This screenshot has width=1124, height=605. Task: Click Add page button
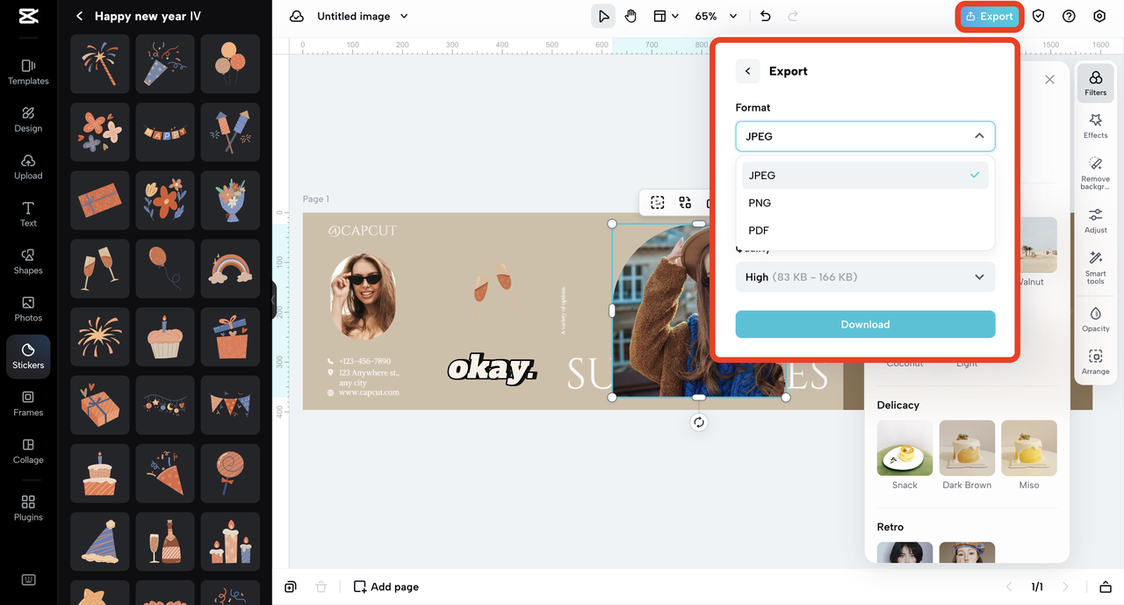click(386, 587)
